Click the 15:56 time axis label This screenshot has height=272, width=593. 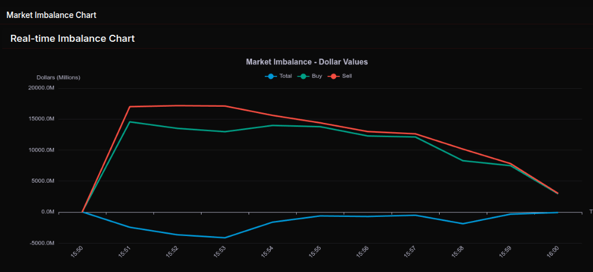362,252
